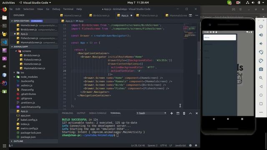This screenshot has height=150, width=267.
Task: Open the Edit menu
Action: pos(18,9)
